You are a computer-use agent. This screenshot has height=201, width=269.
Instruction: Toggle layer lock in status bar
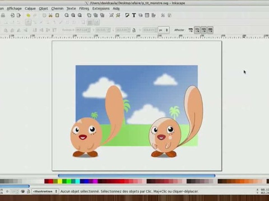coord(28,192)
